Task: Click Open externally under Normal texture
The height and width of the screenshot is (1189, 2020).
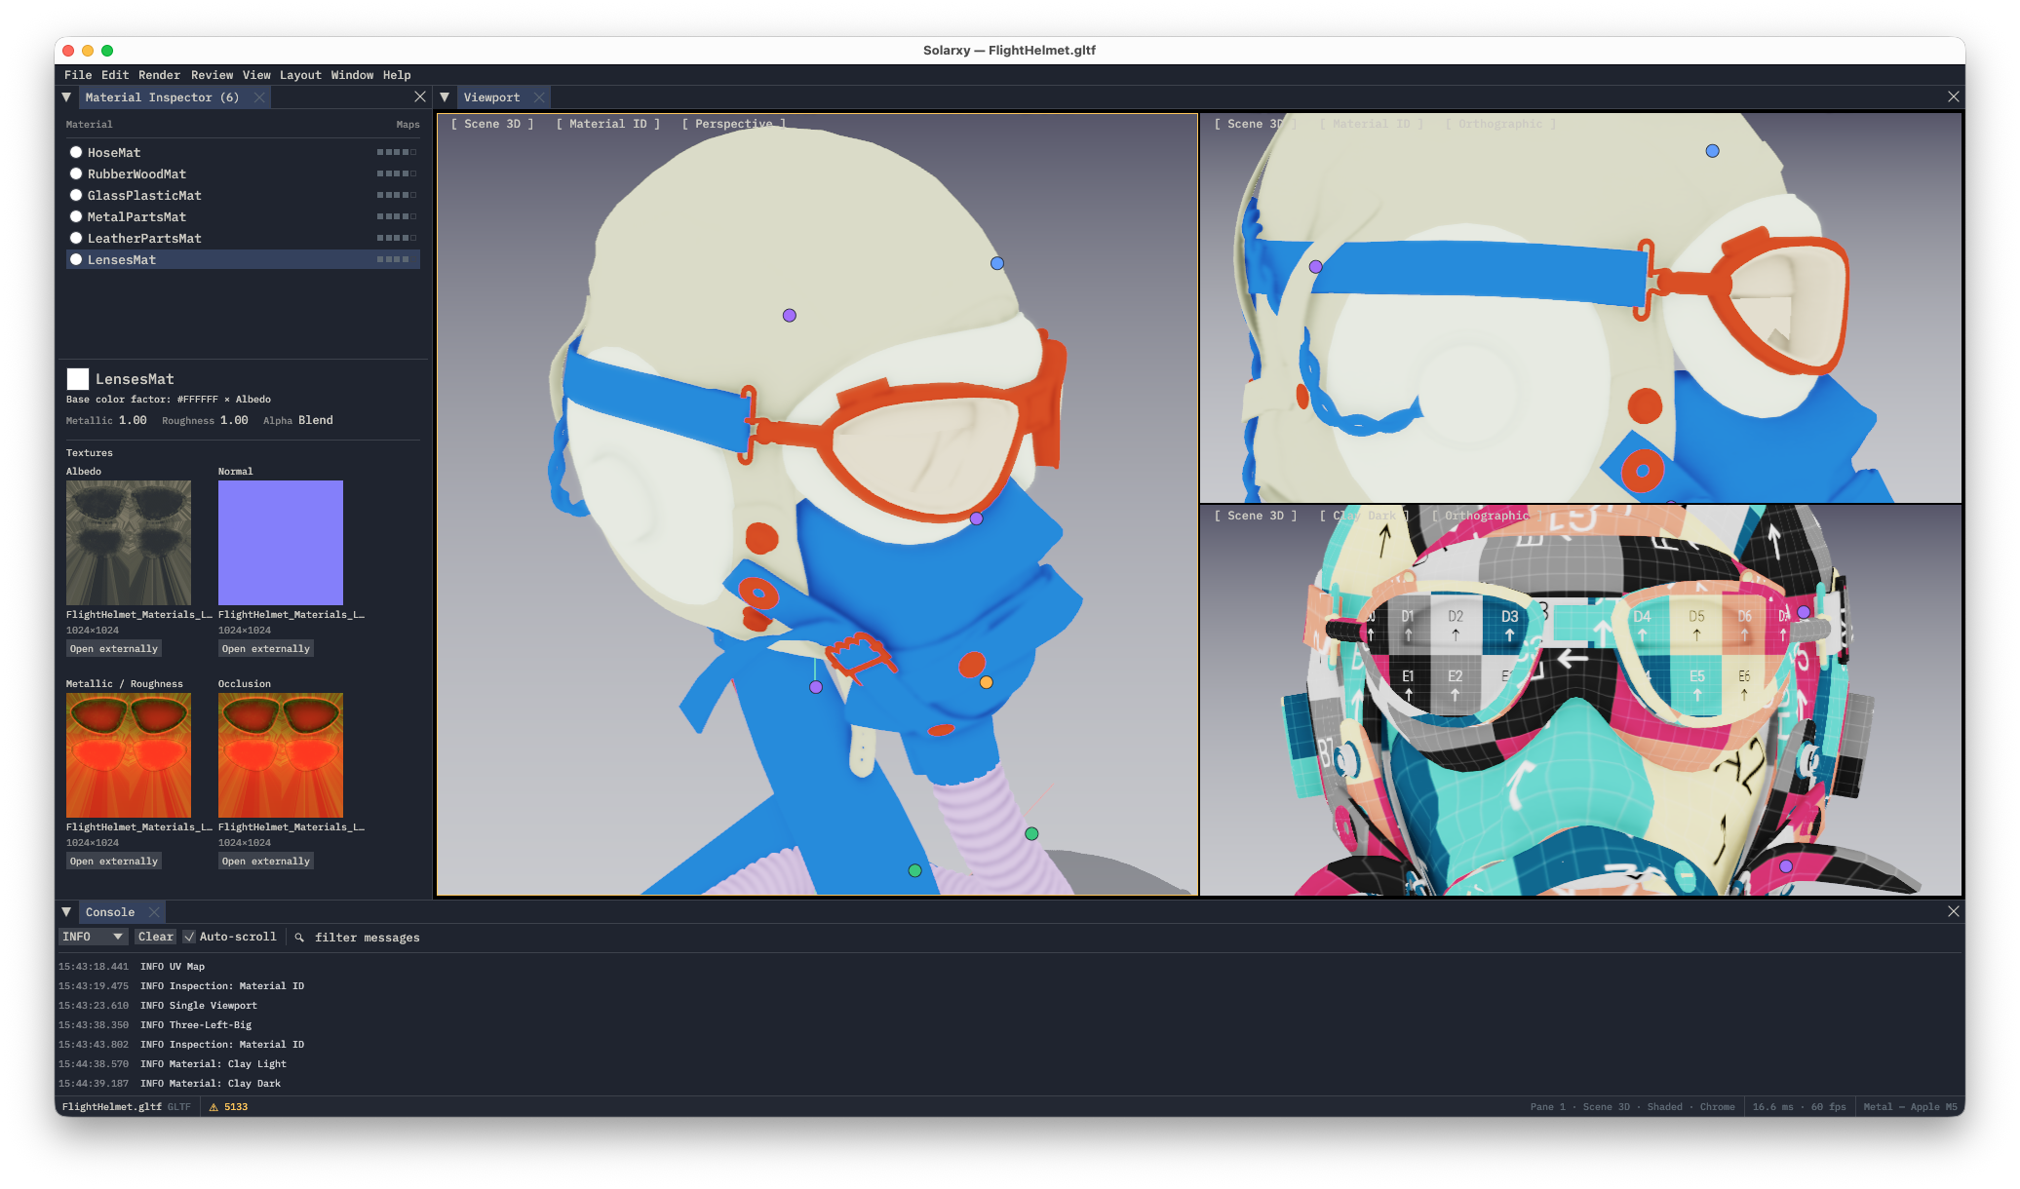Action: [x=265, y=649]
